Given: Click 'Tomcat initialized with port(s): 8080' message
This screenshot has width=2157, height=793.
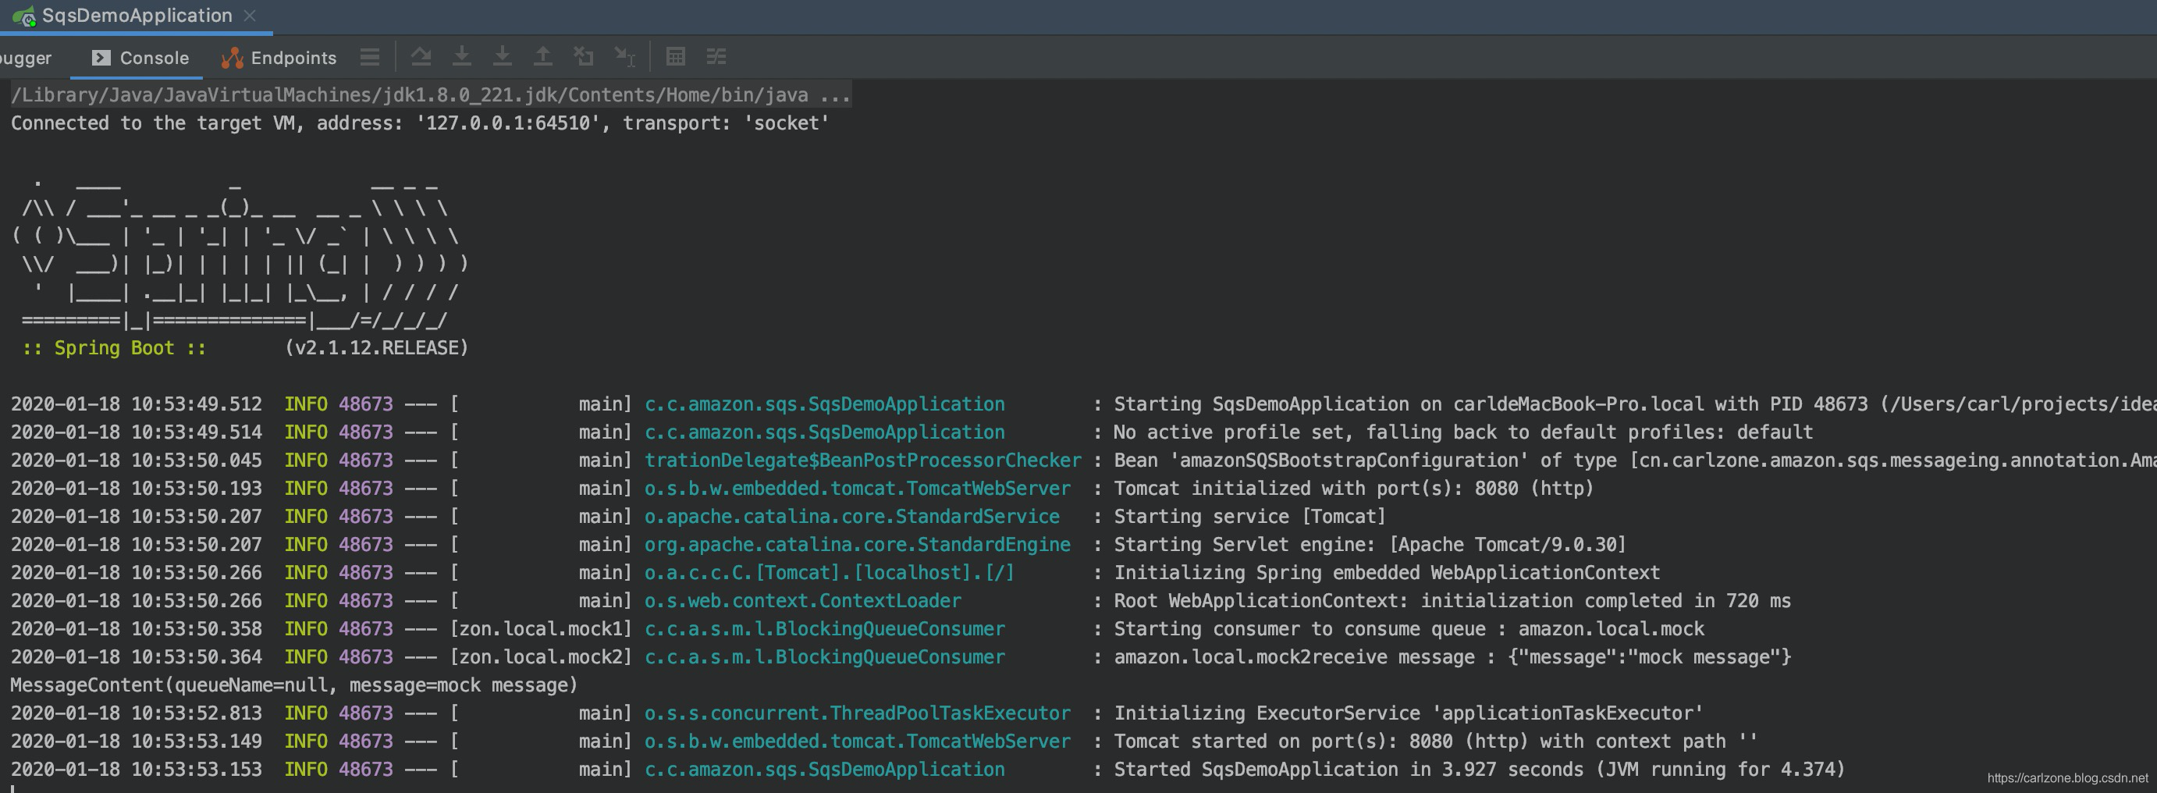Looking at the screenshot, I should [1353, 488].
